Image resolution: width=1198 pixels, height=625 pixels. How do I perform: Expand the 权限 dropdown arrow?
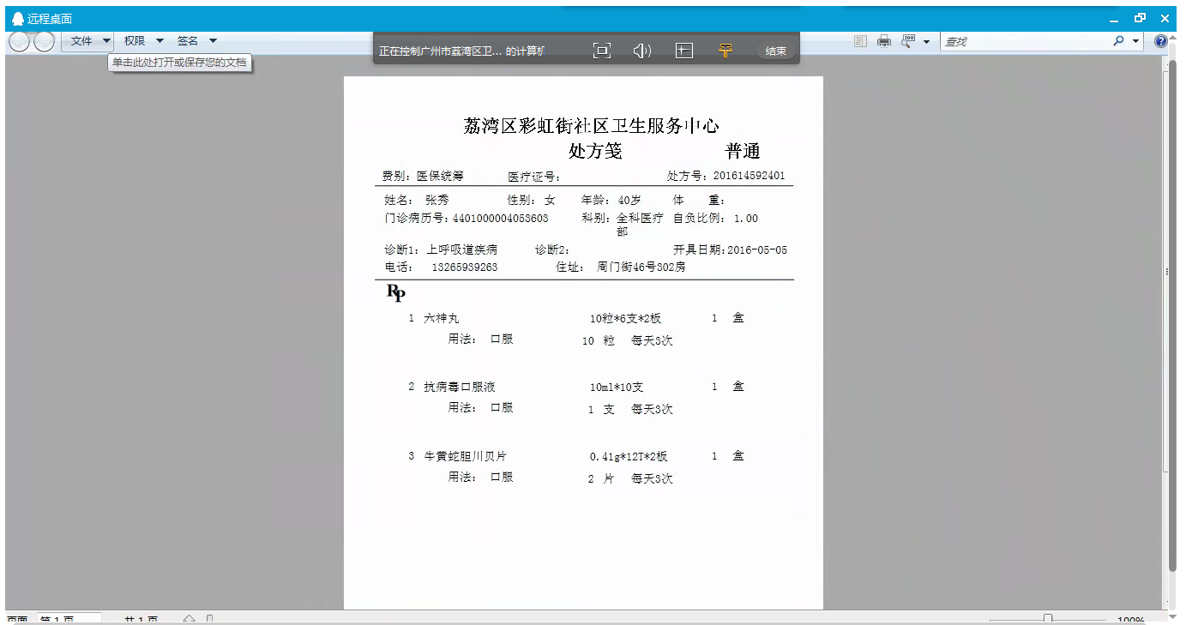click(x=160, y=41)
